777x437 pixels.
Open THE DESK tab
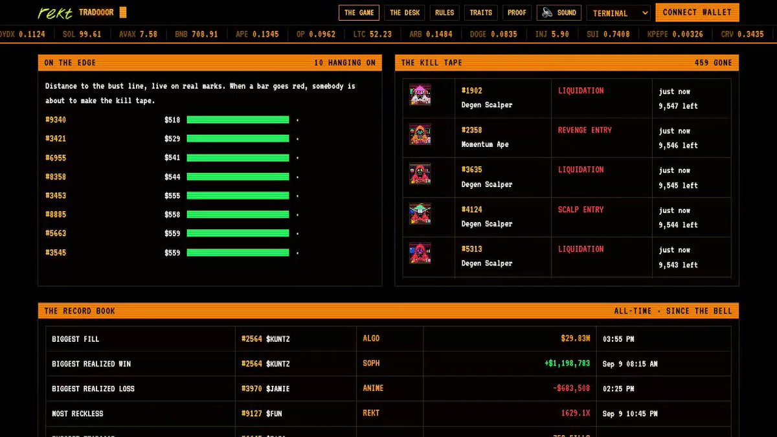pyautogui.click(x=405, y=12)
